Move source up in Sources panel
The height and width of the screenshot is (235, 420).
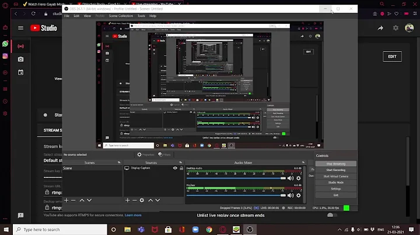click(150, 200)
